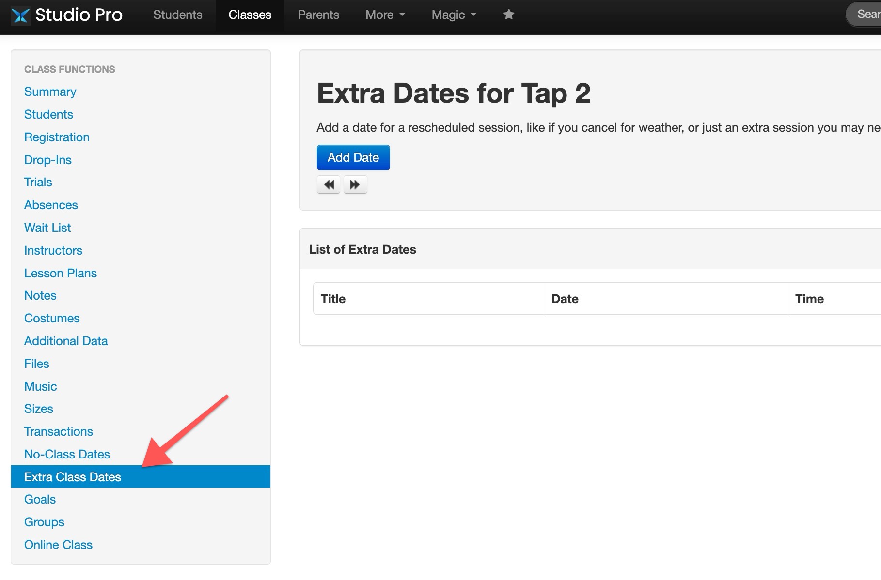The width and height of the screenshot is (881, 580).
Task: Open the Absences link
Action: tap(51, 205)
